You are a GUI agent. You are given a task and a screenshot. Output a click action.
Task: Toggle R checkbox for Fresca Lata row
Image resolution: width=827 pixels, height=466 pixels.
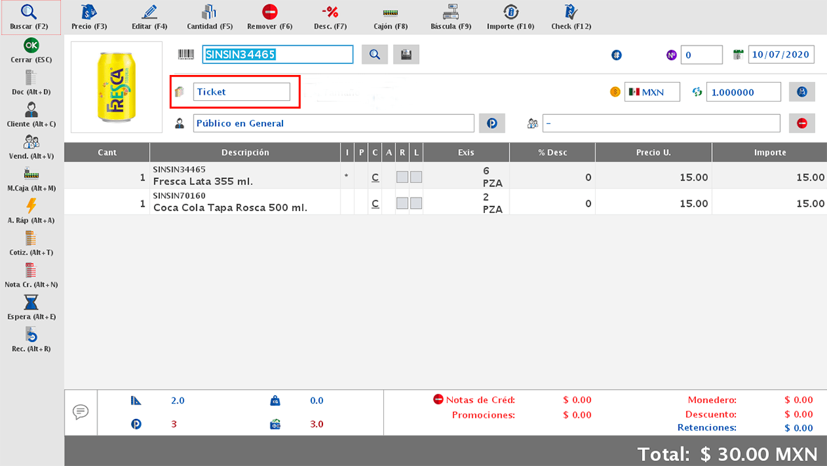(402, 177)
